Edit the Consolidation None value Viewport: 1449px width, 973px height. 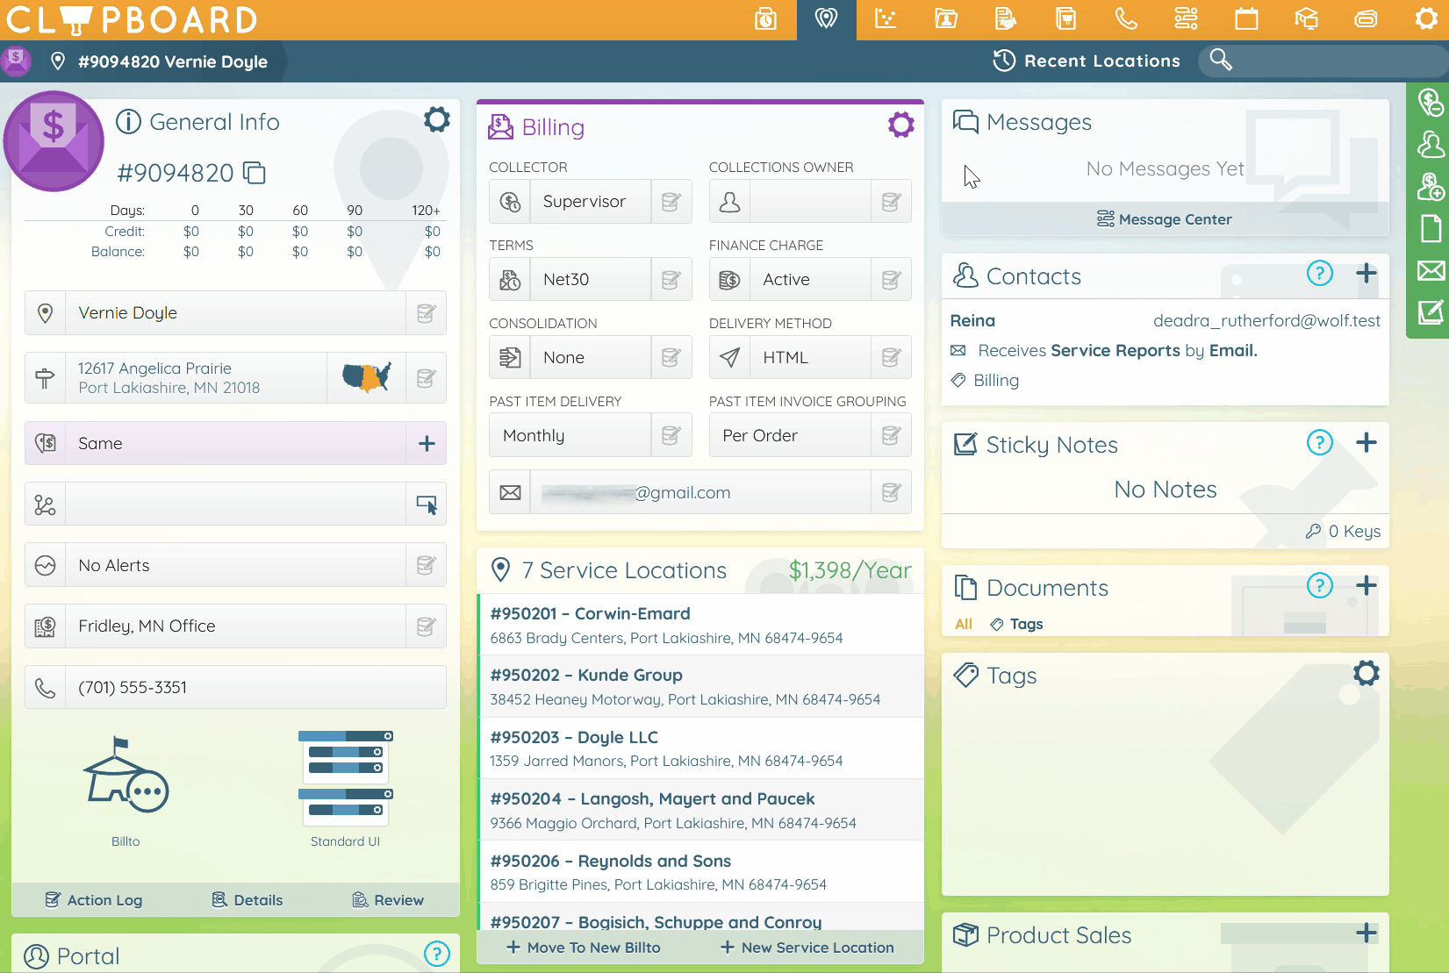pos(671,358)
